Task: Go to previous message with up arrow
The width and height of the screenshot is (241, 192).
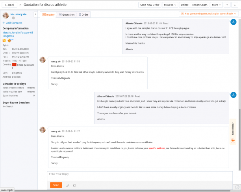Action: click(227, 5)
